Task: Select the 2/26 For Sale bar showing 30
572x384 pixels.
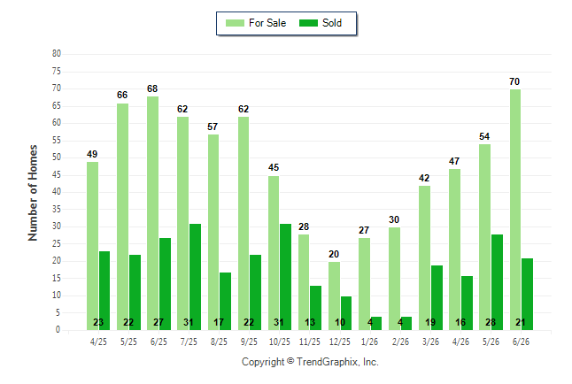Action: [394, 279]
